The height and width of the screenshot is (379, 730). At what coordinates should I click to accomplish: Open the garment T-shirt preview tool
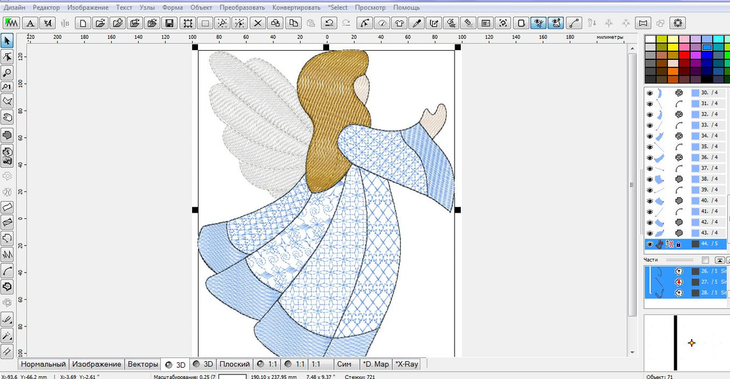click(399, 23)
